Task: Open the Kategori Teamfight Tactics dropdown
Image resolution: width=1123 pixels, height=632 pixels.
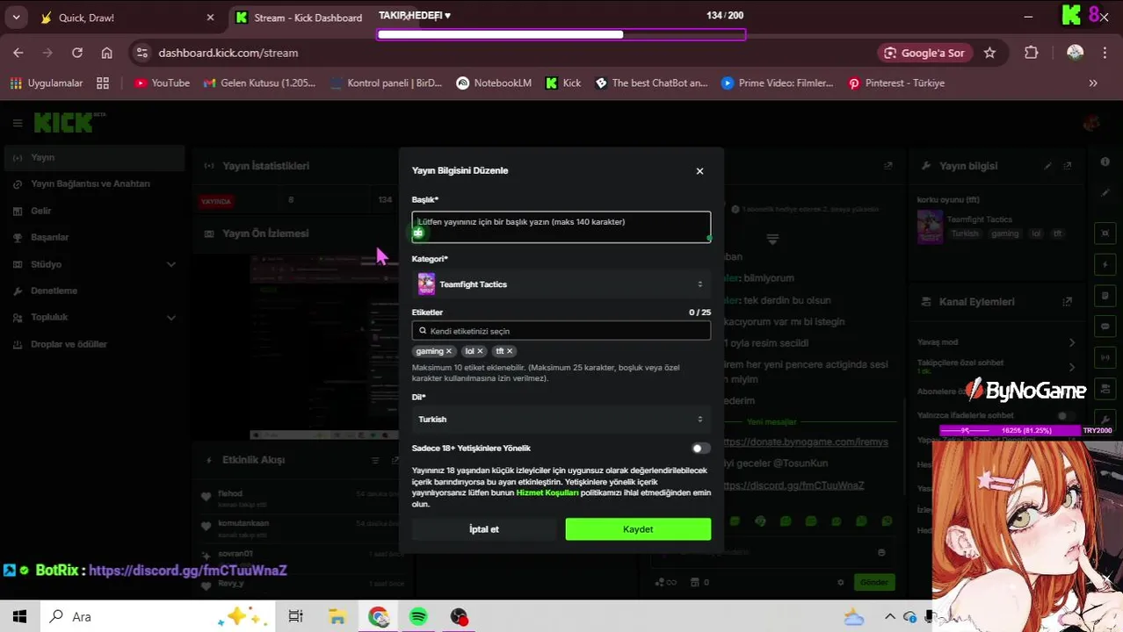Action: click(x=561, y=284)
